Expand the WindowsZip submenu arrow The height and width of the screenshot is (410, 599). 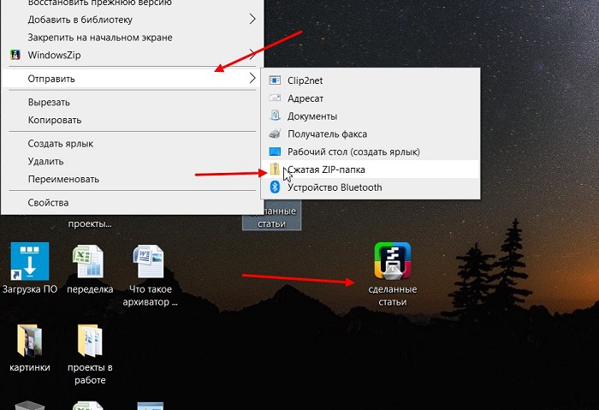pos(252,55)
